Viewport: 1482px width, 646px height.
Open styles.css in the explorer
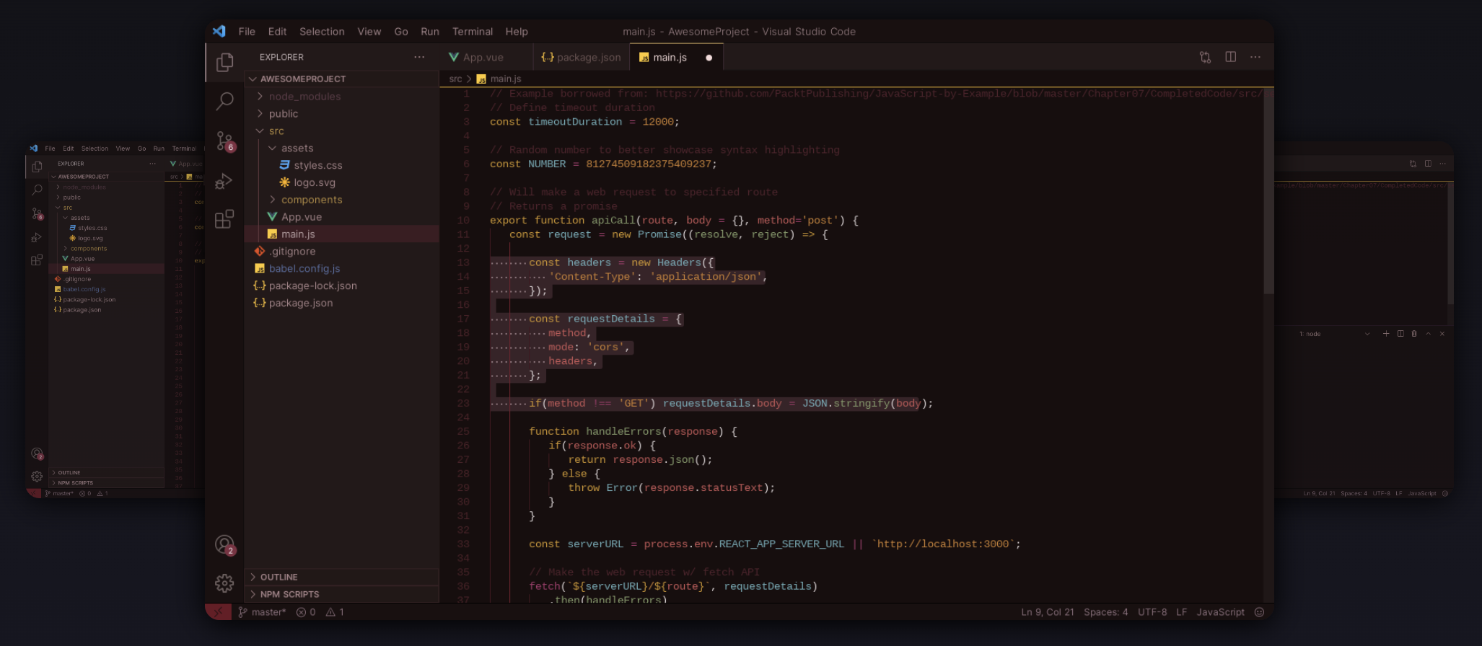click(x=342, y=165)
